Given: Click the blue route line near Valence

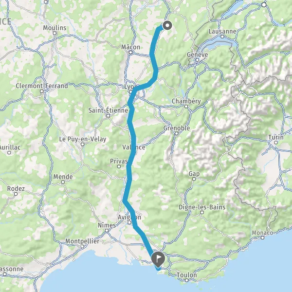Looking at the screenshot, I should click(x=133, y=147).
